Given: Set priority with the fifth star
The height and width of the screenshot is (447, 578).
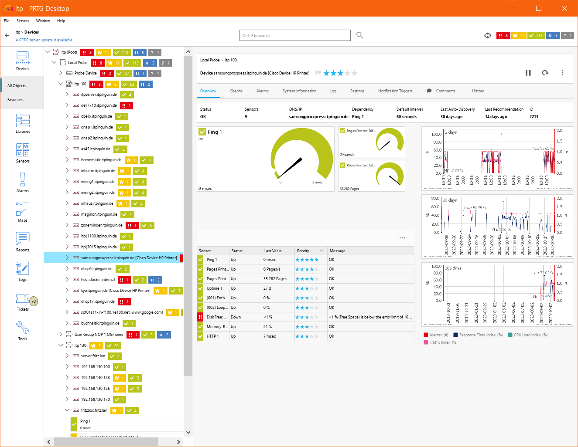Looking at the screenshot, I should coord(354,73).
